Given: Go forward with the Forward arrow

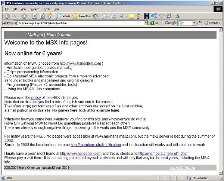Looking at the screenshot, I should coord(24,16).
